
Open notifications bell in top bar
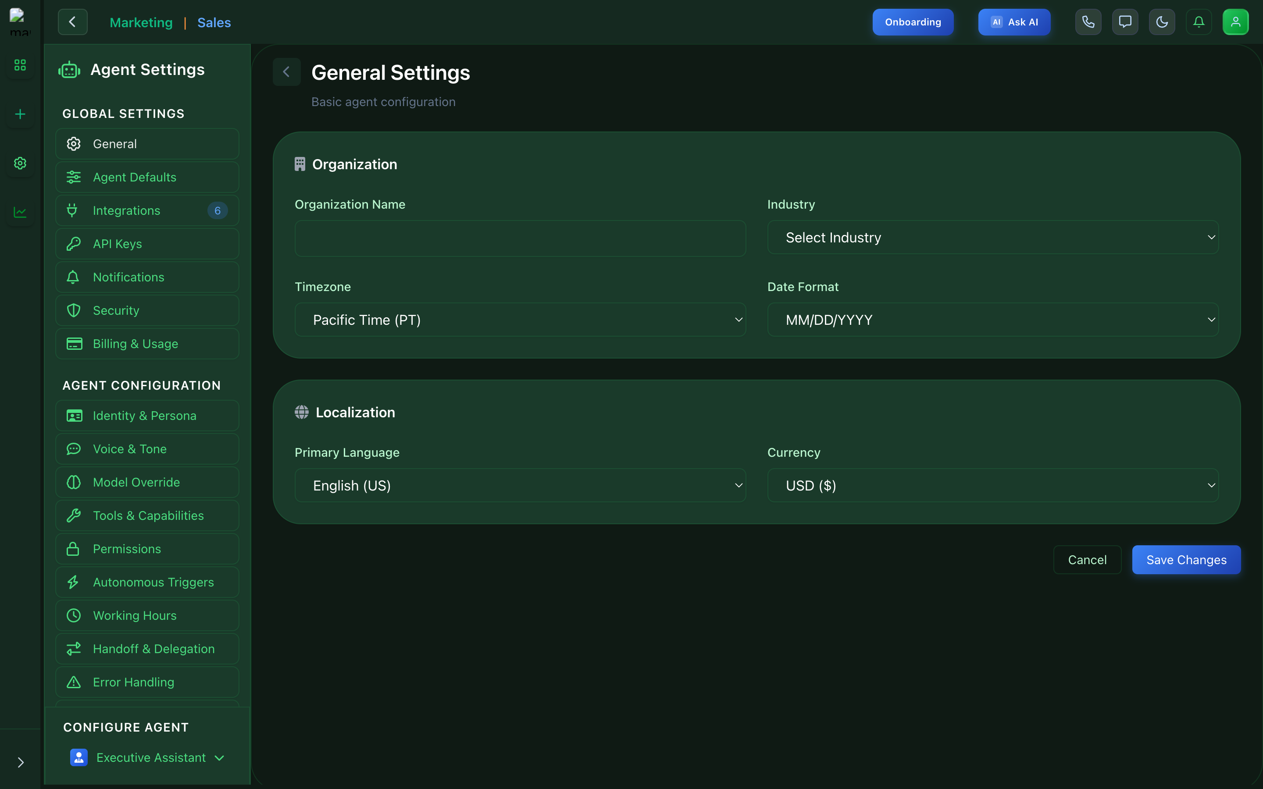click(1199, 22)
